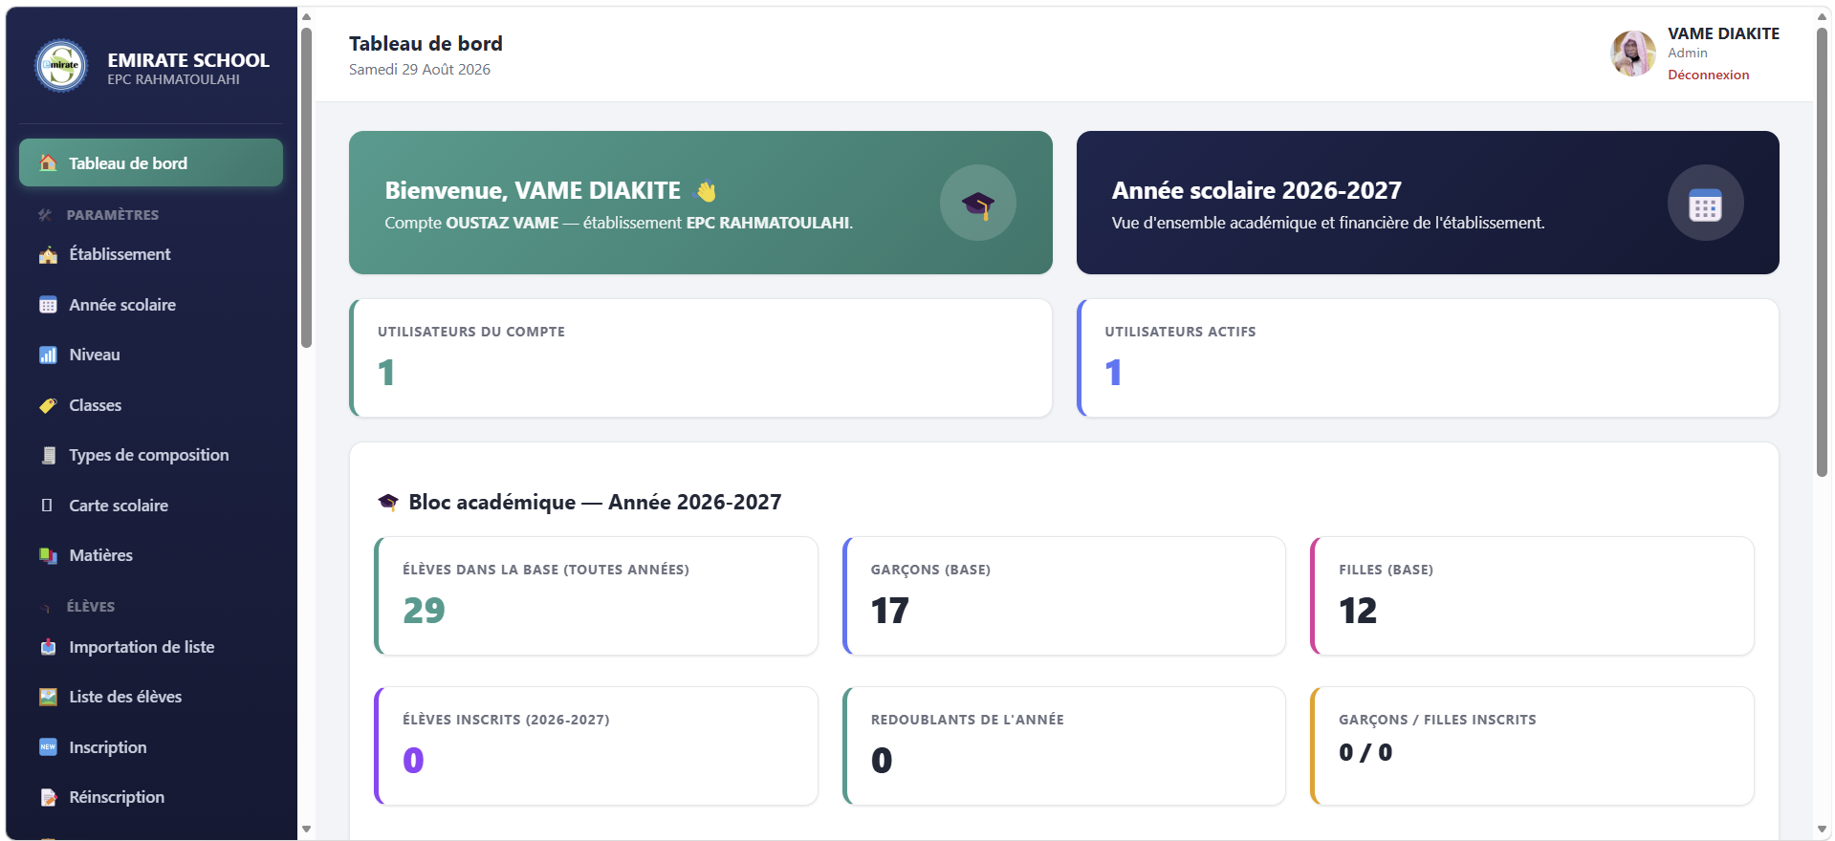The image size is (1835, 841).
Task: Click the Utilisateurs du compte card
Action: point(701,358)
